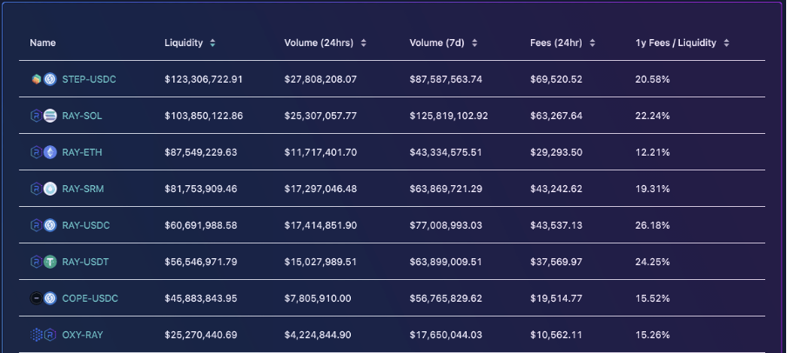Click the Name column header
This screenshot has height=353, width=787.
click(43, 43)
